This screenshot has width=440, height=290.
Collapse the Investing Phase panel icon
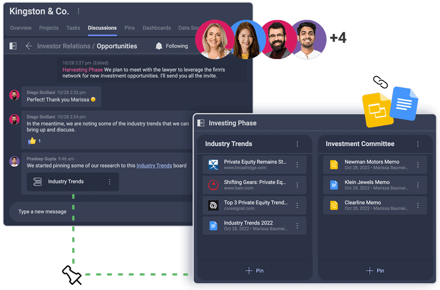201,123
